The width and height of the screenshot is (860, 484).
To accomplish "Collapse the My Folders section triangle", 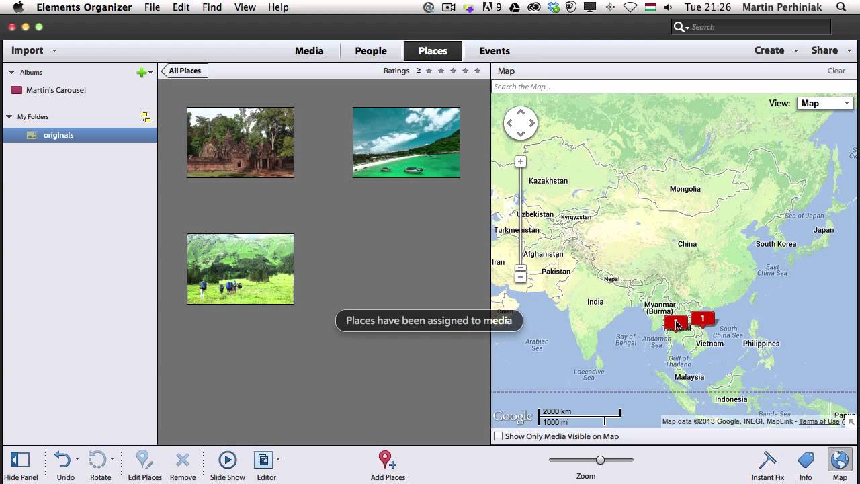I will [x=9, y=116].
